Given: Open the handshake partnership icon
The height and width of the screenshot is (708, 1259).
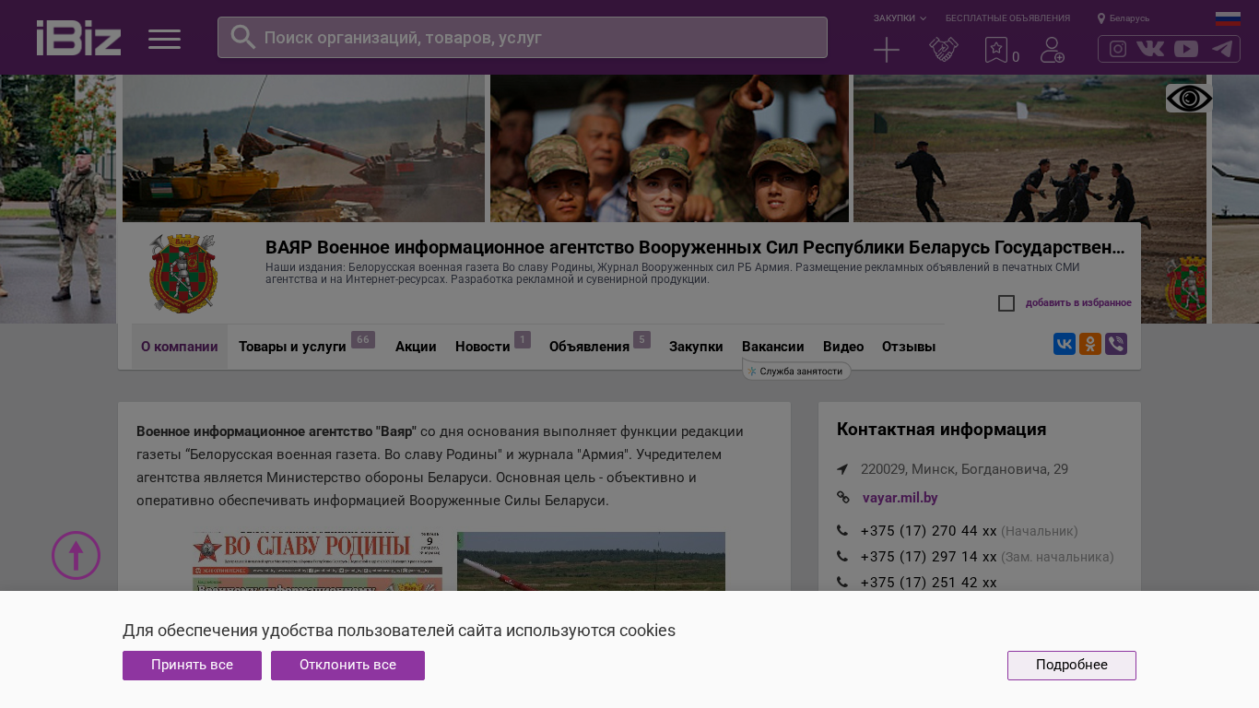Looking at the screenshot, I should pyautogui.click(x=944, y=50).
